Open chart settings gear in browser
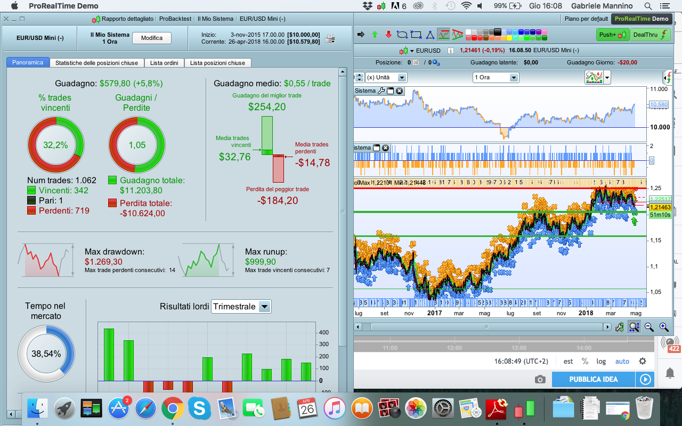Screen dimensions: 682x426 643,361
